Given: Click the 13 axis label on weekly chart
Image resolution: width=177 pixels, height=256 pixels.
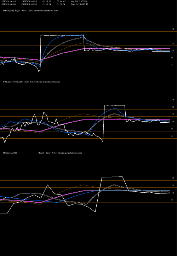Looking at the screenshot, I should (x=173, y=100).
